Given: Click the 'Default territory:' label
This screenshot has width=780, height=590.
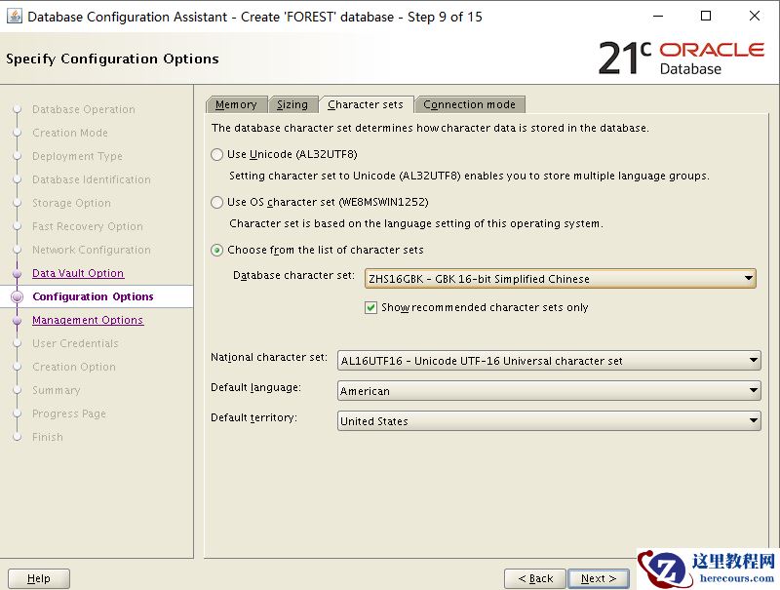Looking at the screenshot, I should click(x=253, y=417).
